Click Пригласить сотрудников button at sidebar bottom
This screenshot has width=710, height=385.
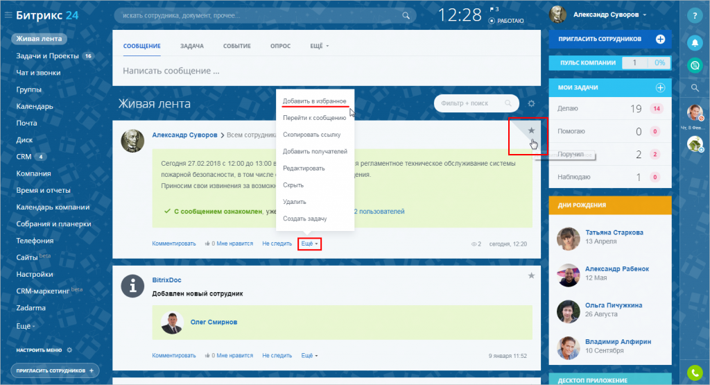click(x=55, y=370)
